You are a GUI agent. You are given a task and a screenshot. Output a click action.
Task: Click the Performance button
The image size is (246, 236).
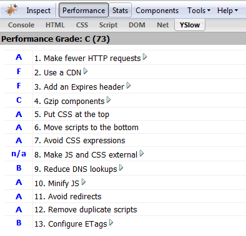coord(84,10)
